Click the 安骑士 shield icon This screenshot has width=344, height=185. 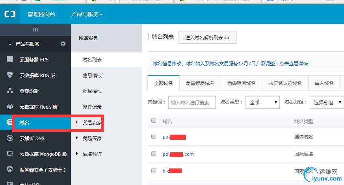pyautogui.click(x=9, y=169)
